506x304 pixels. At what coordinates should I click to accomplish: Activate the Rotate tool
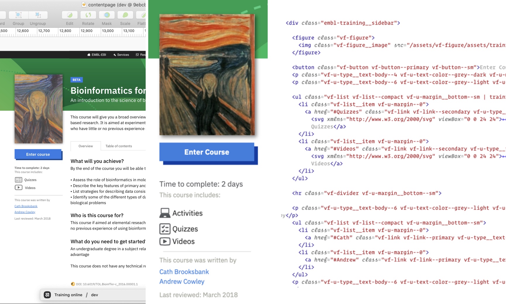88,15
